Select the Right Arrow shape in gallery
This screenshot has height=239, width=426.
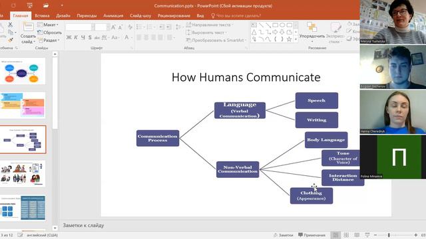point(275,33)
